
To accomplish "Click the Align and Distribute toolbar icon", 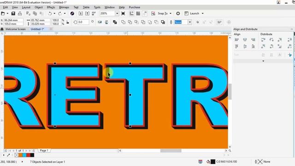I will click(x=219, y=22).
